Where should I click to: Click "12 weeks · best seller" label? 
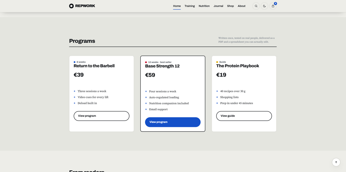point(160,62)
